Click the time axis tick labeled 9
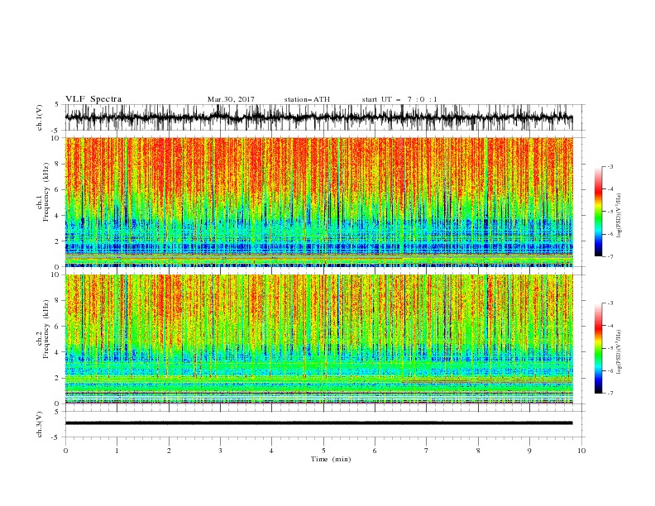Viewport: 655px width, 506px height. 529,451
